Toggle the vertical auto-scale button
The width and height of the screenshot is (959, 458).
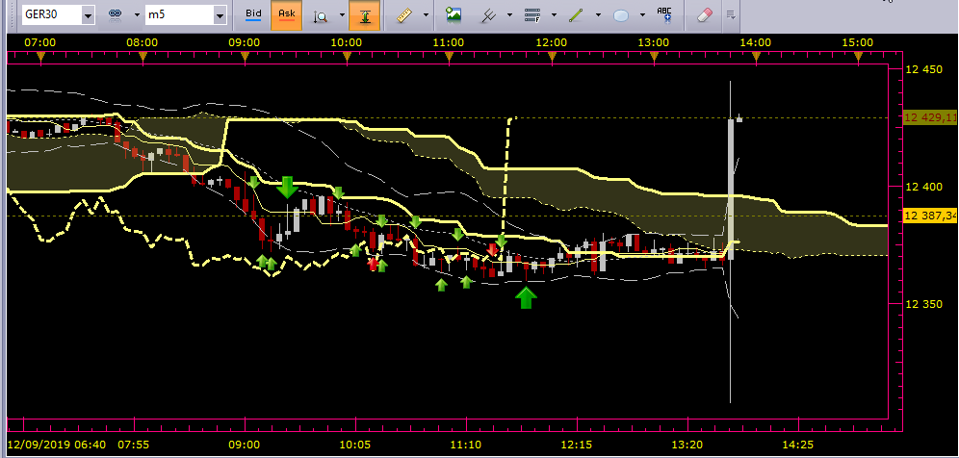[x=365, y=16]
